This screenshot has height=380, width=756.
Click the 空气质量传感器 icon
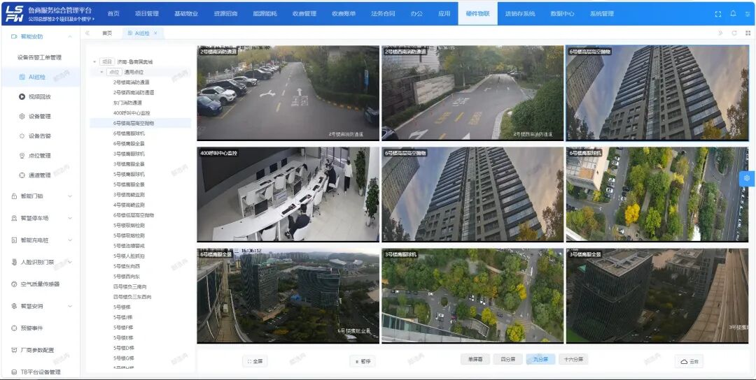14,284
